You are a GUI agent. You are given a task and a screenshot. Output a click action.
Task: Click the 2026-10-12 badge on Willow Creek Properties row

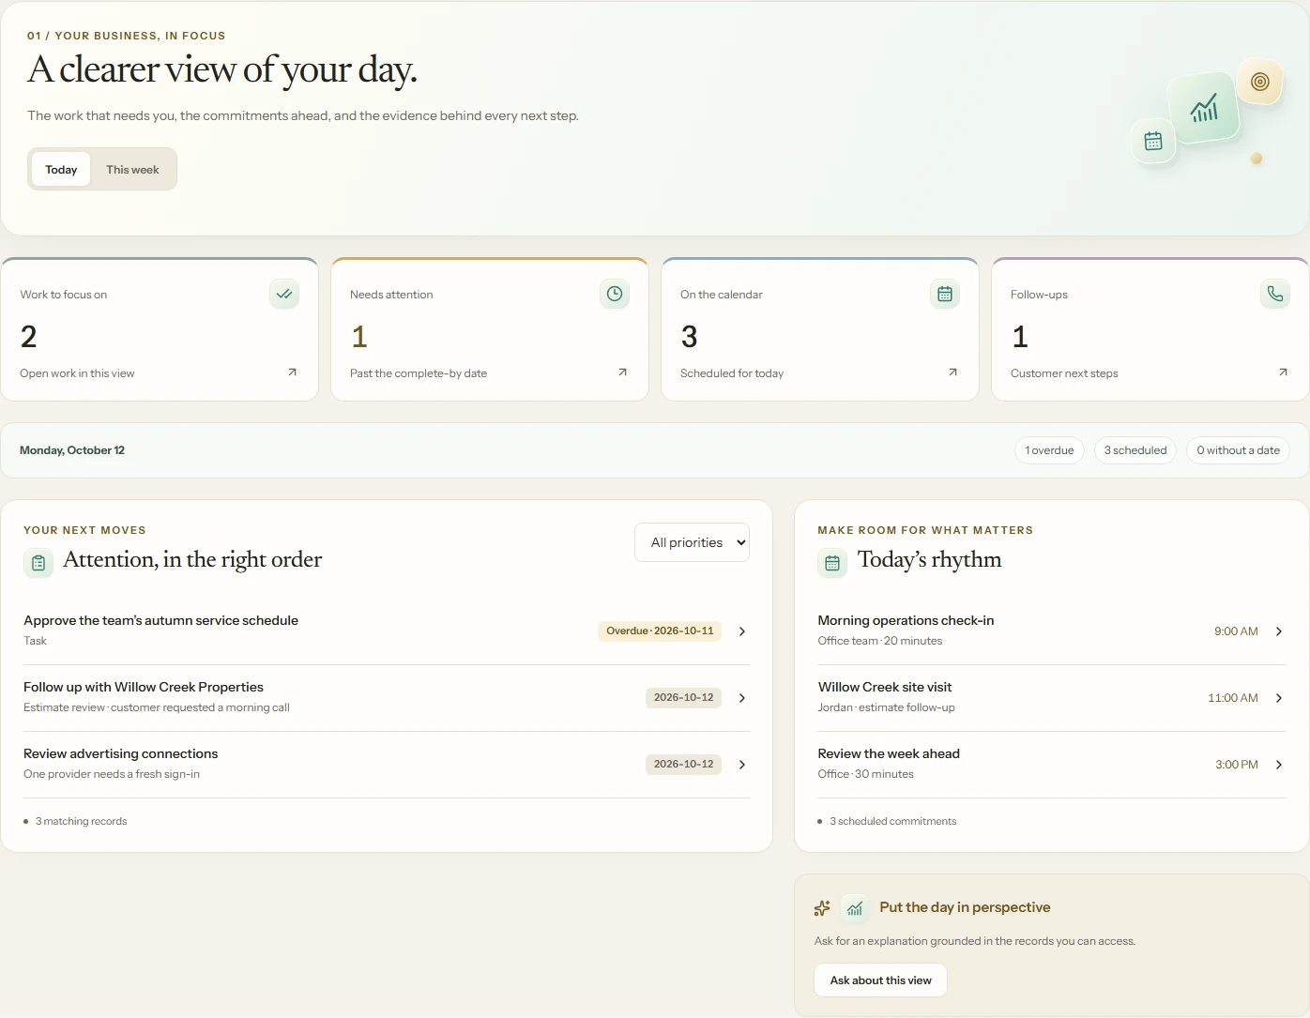pyautogui.click(x=683, y=697)
